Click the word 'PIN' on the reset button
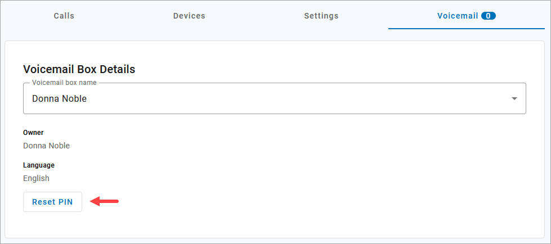551x244 pixels. point(65,202)
